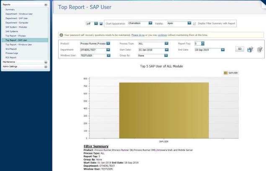
Task: Open the Product dropdown
Action: (108, 43)
